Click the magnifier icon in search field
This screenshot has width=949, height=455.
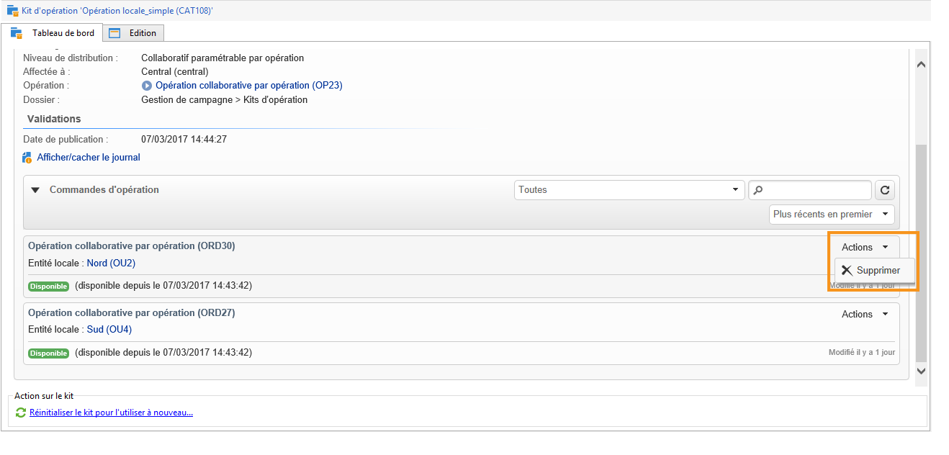pos(757,190)
